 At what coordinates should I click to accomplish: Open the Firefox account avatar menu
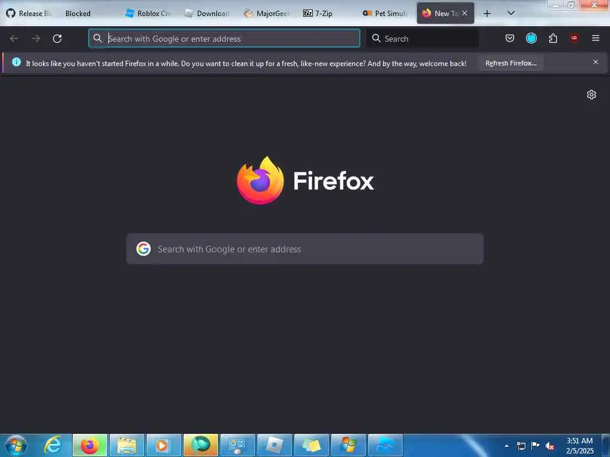[531, 38]
